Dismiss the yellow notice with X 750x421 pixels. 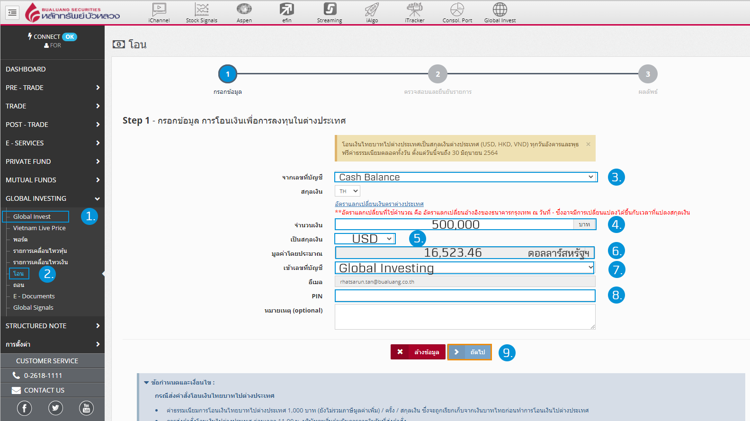(x=588, y=144)
